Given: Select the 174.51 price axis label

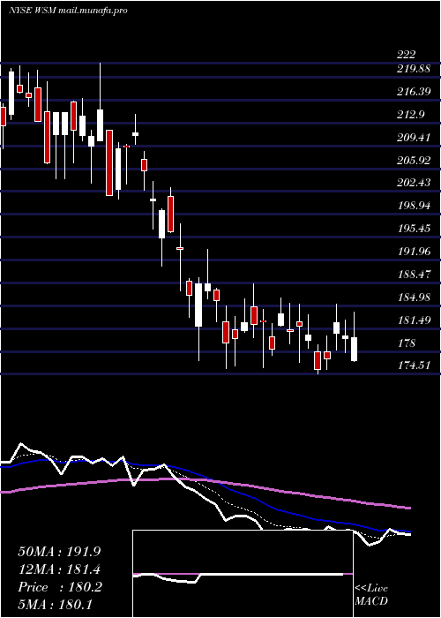Looking at the screenshot, I should pos(414,366).
